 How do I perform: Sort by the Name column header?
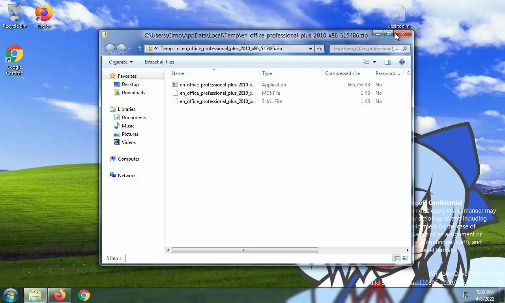point(214,73)
